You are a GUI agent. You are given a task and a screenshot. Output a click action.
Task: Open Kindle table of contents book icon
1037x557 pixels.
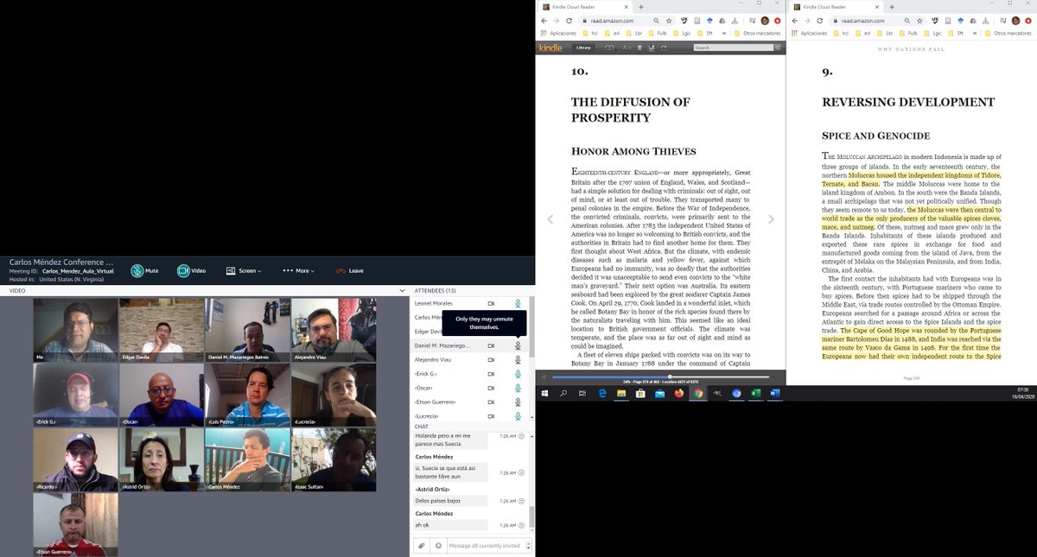tap(609, 47)
